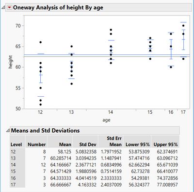This screenshot has width=194, height=192.
Task: Click the Std Dev value 5.0832358
Action: [86, 152]
